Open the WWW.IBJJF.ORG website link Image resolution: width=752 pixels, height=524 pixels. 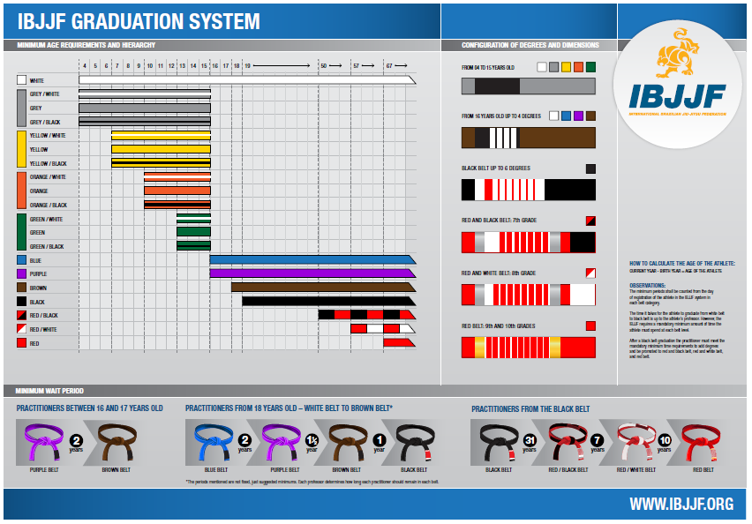681,505
